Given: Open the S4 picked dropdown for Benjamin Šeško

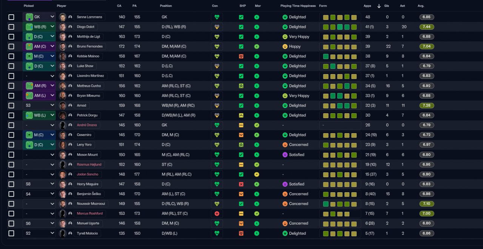Looking at the screenshot, I should pos(39,194).
